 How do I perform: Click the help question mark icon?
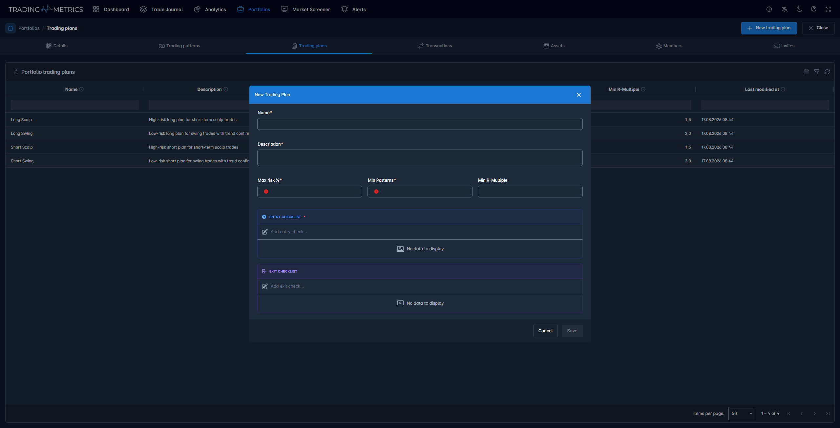coord(769,9)
